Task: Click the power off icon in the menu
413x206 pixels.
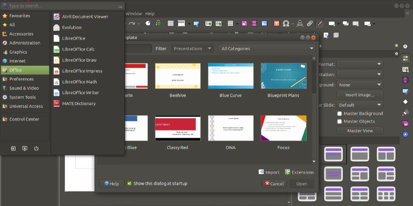Action: click(36, 149)
